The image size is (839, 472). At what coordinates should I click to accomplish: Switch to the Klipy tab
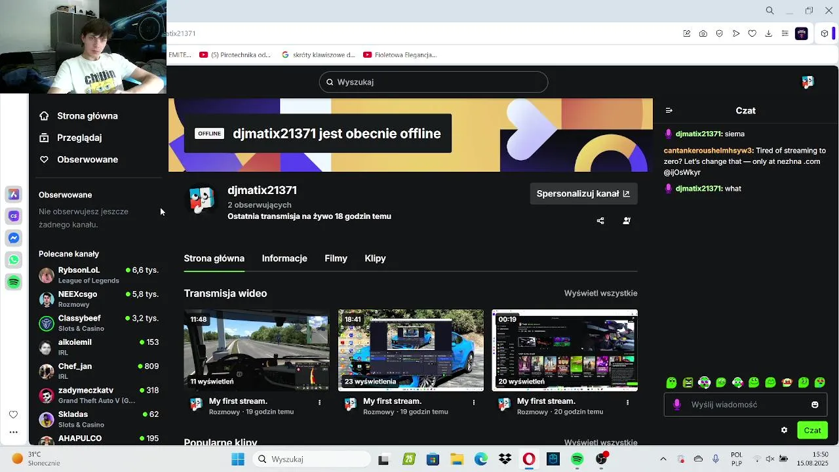pyautogui.click(x=375, y=258)
